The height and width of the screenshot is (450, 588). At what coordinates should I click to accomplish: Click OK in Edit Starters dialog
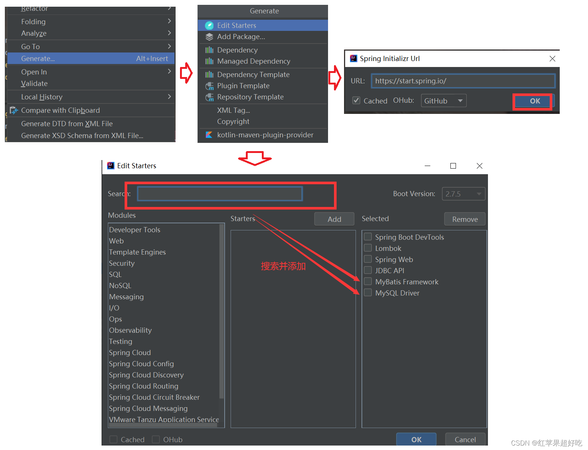coord(416,440)
